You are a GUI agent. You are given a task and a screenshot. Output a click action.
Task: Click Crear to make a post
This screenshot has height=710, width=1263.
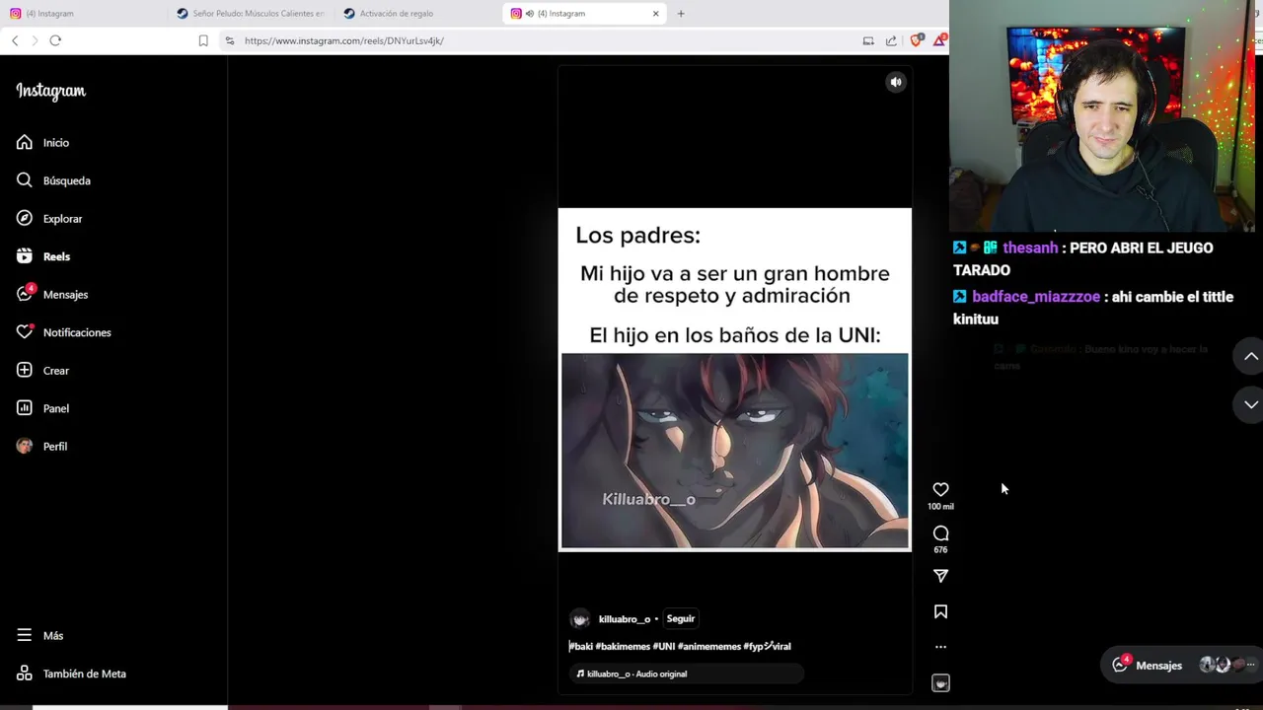[42, 371]
